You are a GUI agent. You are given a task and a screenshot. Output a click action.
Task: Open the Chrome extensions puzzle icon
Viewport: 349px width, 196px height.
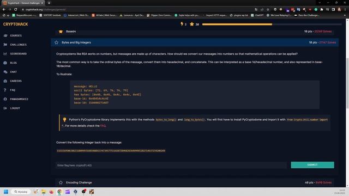[x=322, y=10]
